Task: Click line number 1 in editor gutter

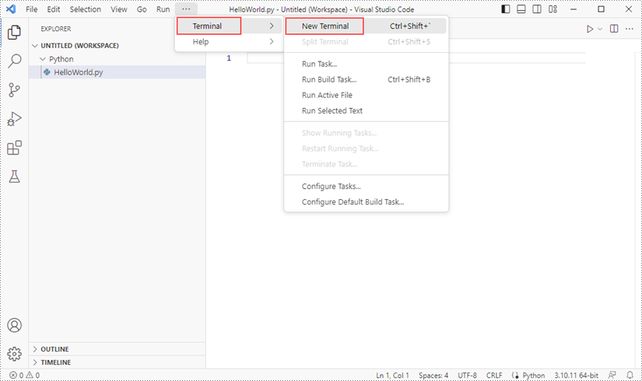Action: (x=229, y=58)
